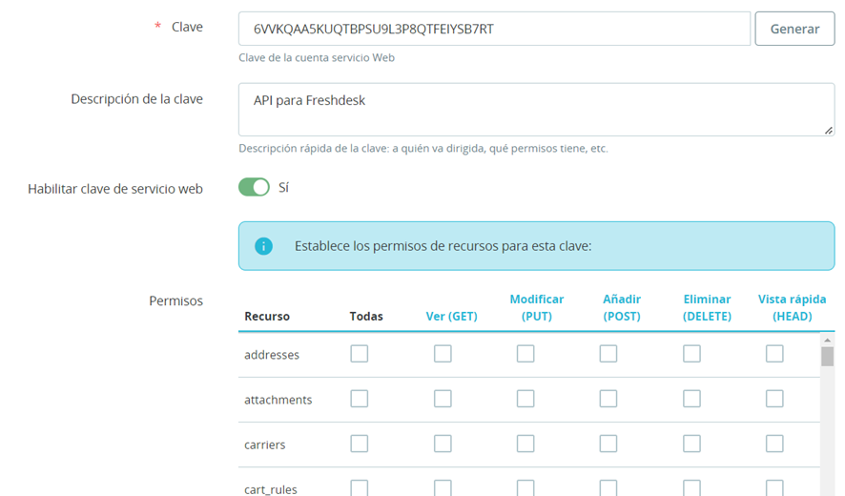Click the blue info icon in the alert
Viewport: 845px width, 496px height.
(x=263, y=246)
